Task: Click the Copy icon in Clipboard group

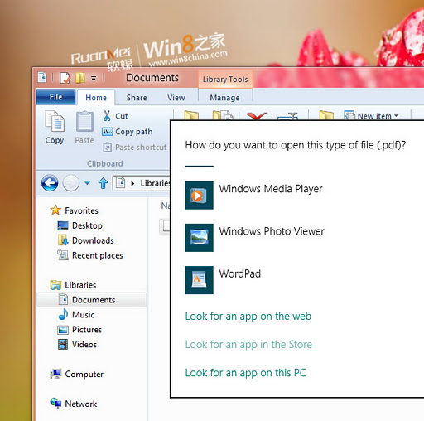Action: point(55,121)
